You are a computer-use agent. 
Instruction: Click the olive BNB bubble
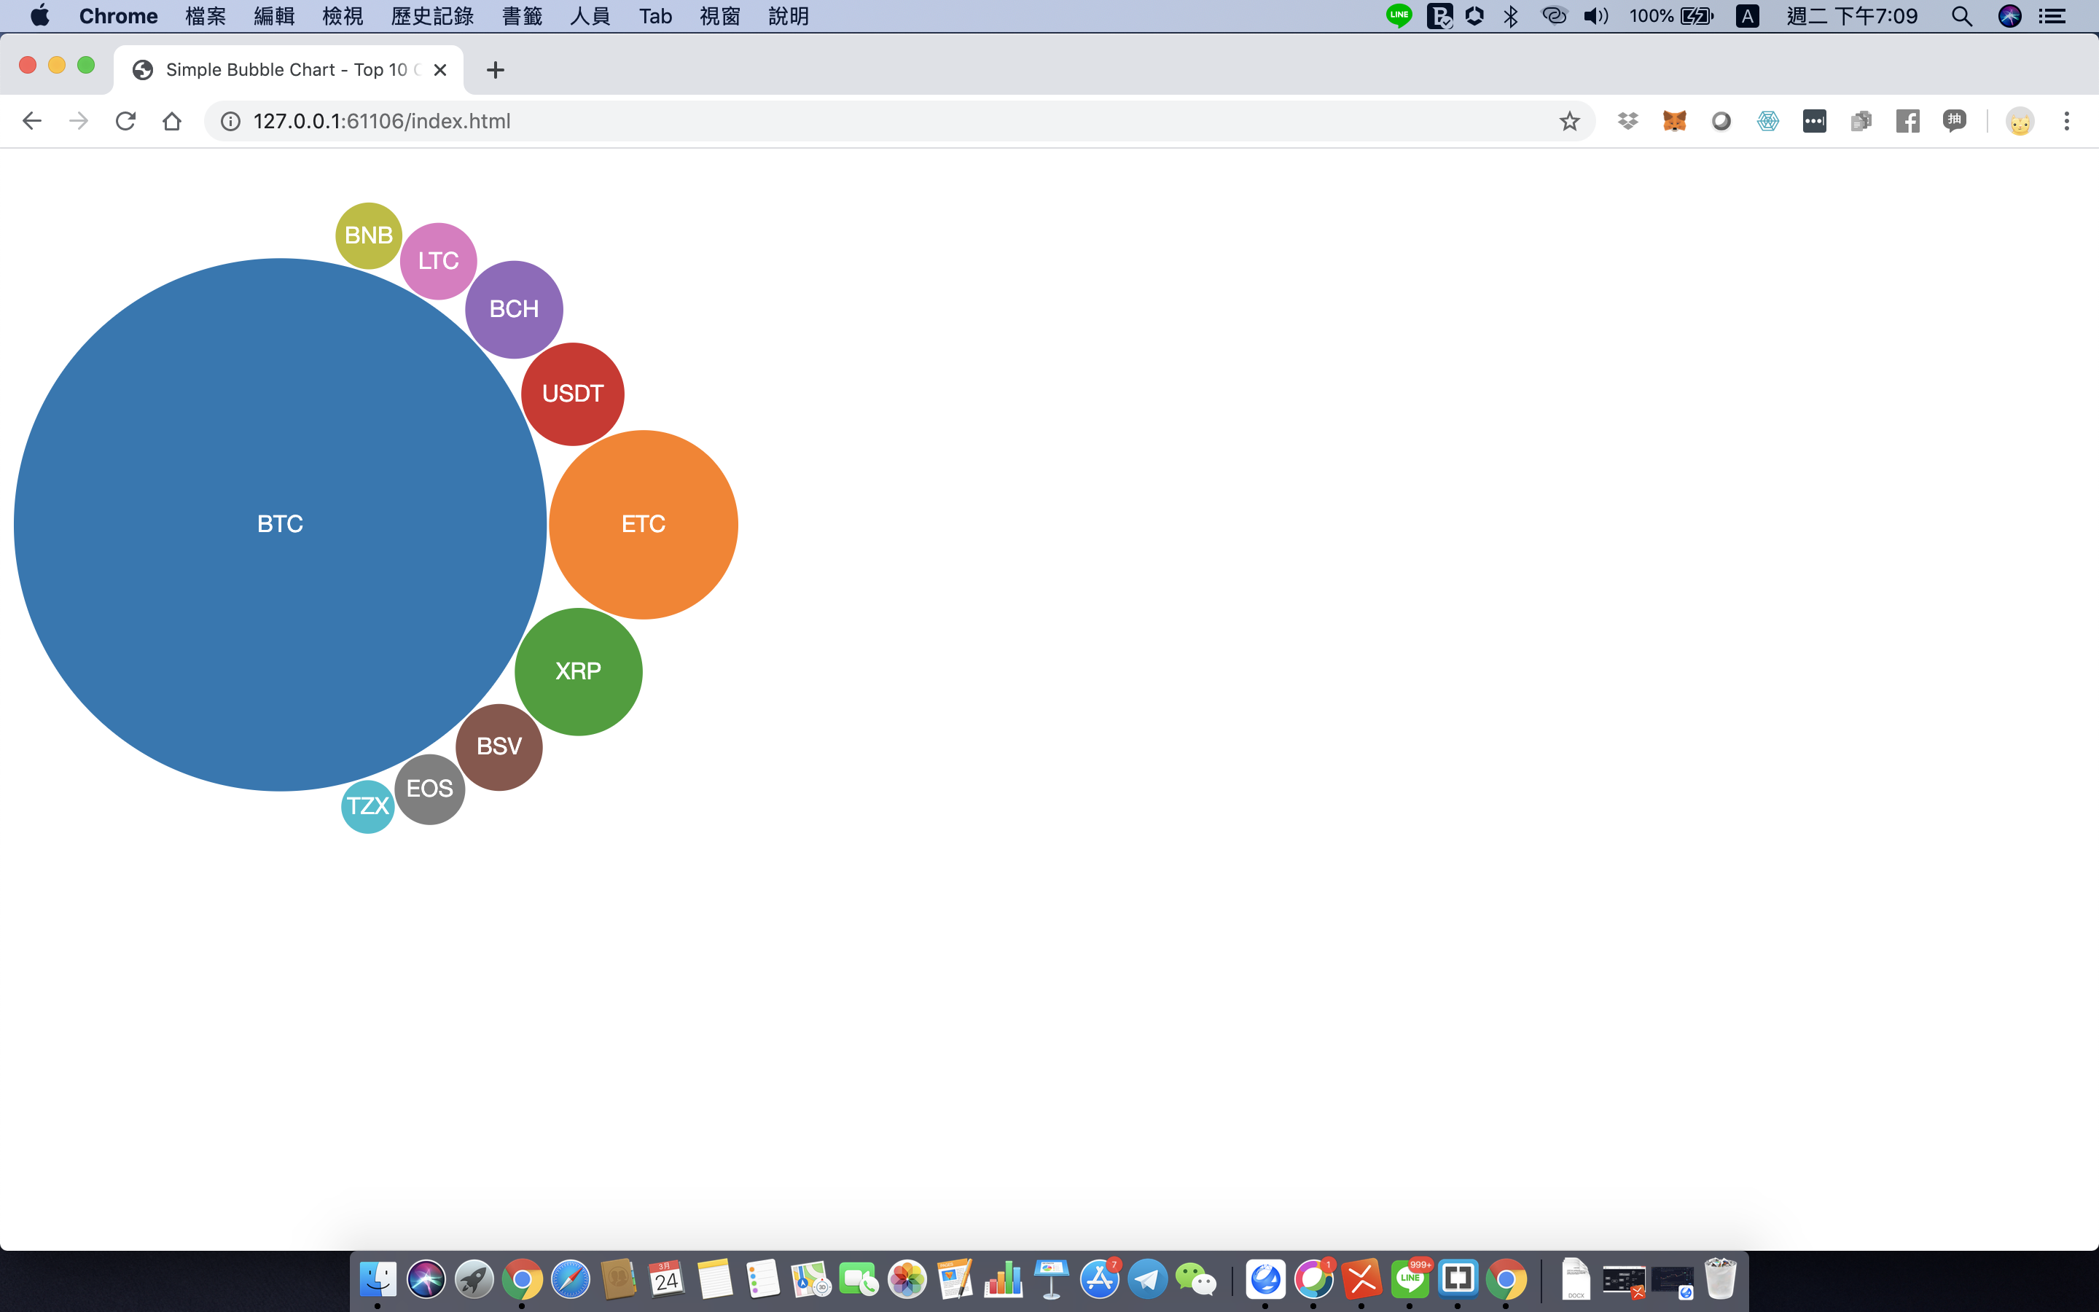[x=369, y=235]
